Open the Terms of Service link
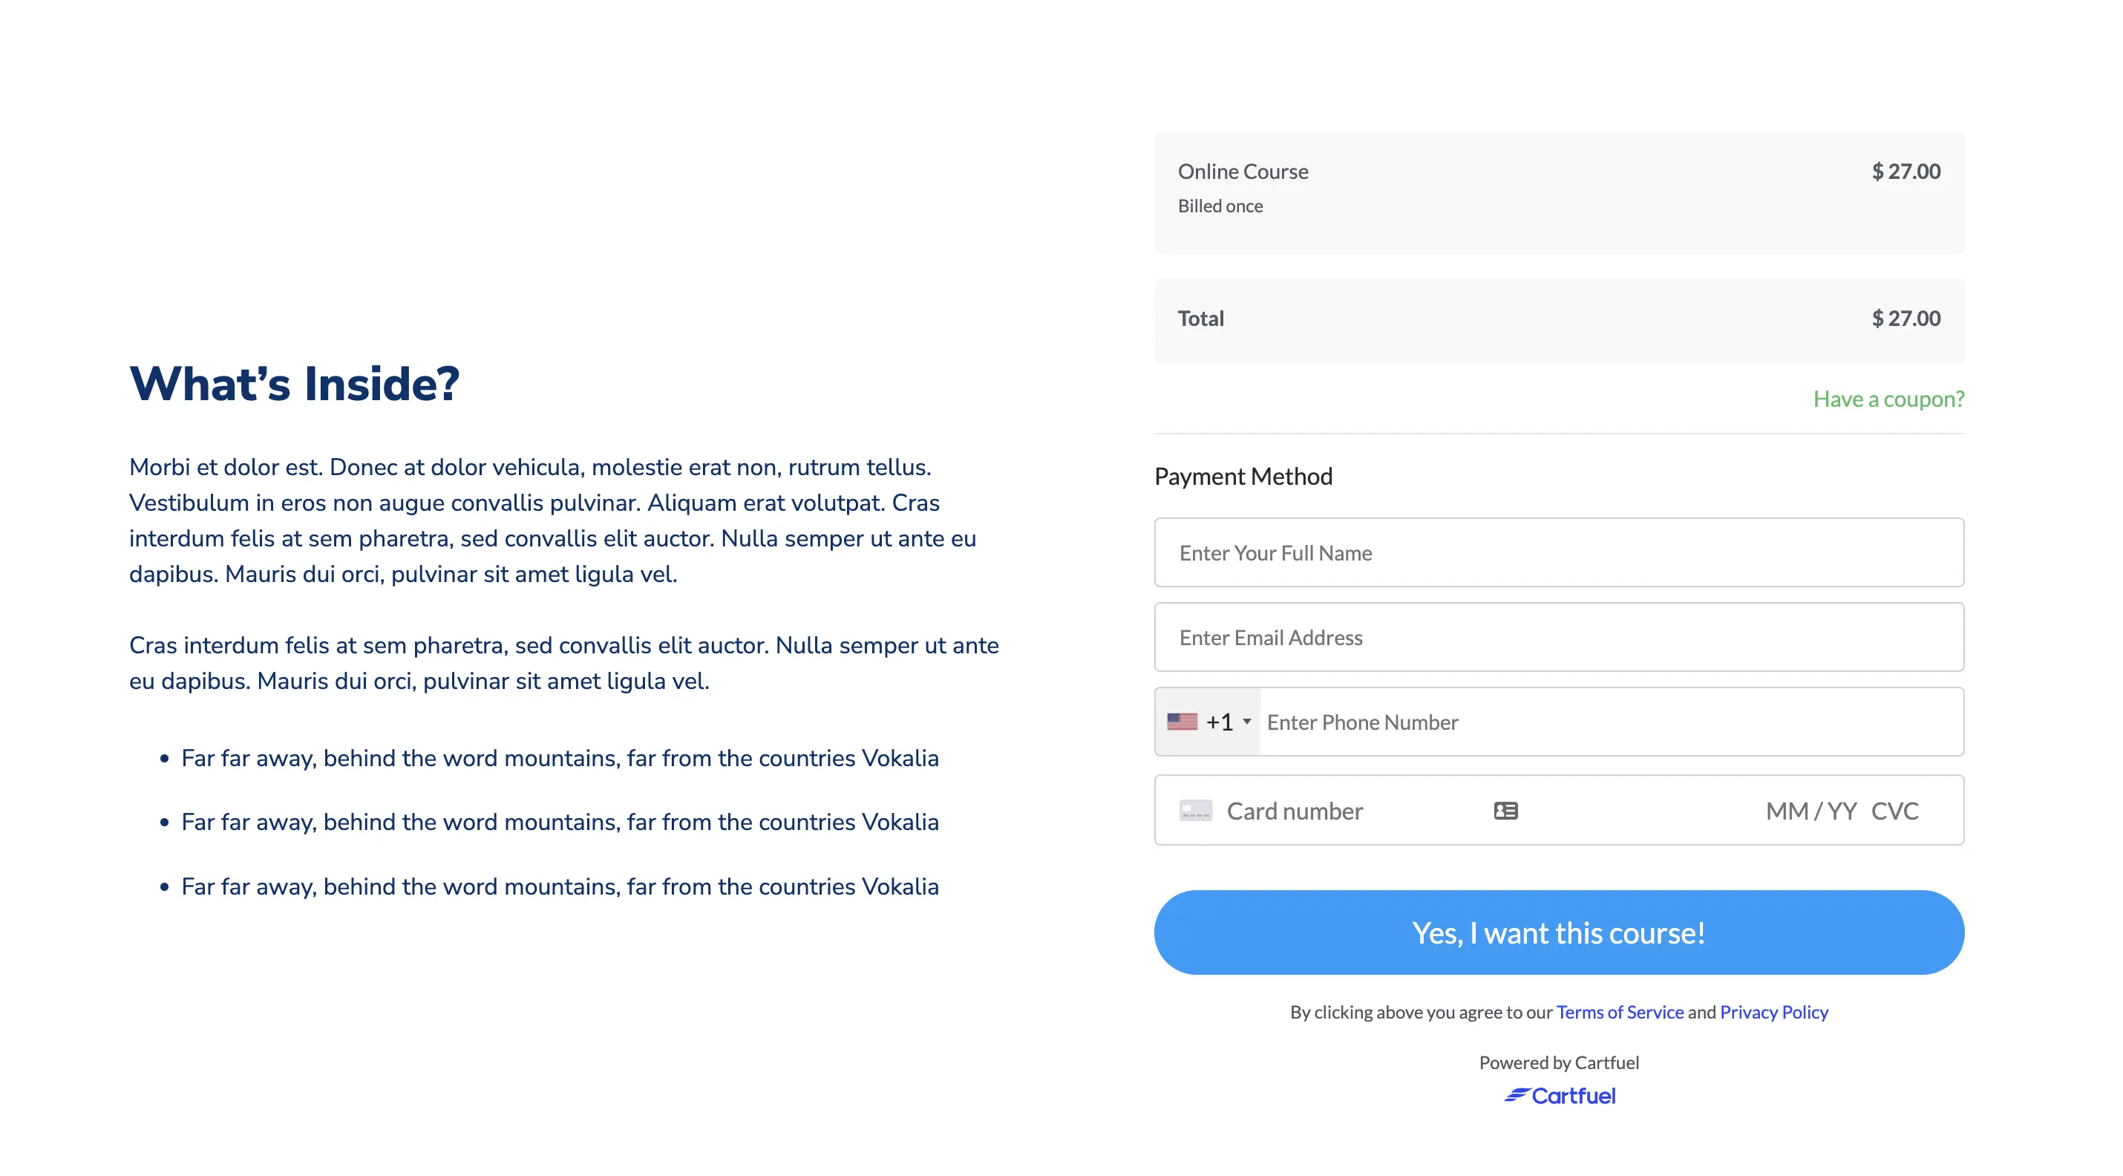 1620,1011
